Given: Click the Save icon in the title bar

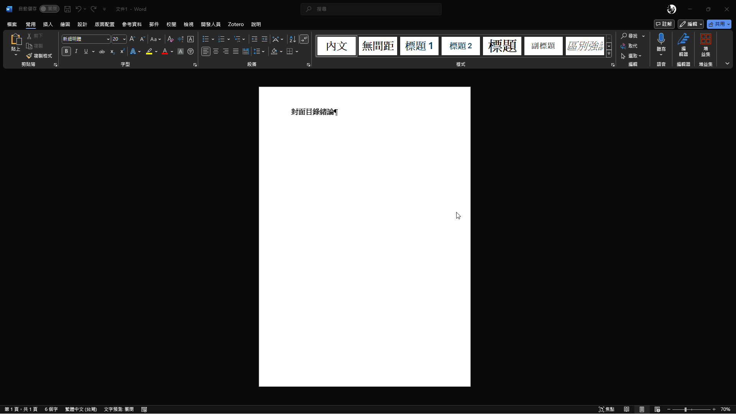Looking at the screenshot, I should 67,9.
